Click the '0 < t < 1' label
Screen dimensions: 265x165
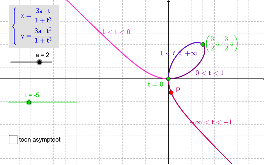[210, 73]
